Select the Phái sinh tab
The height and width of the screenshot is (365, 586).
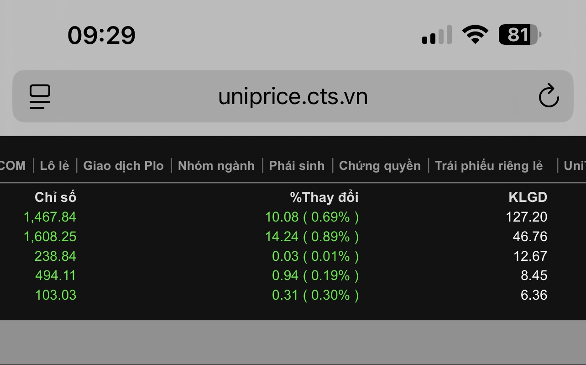297,165
